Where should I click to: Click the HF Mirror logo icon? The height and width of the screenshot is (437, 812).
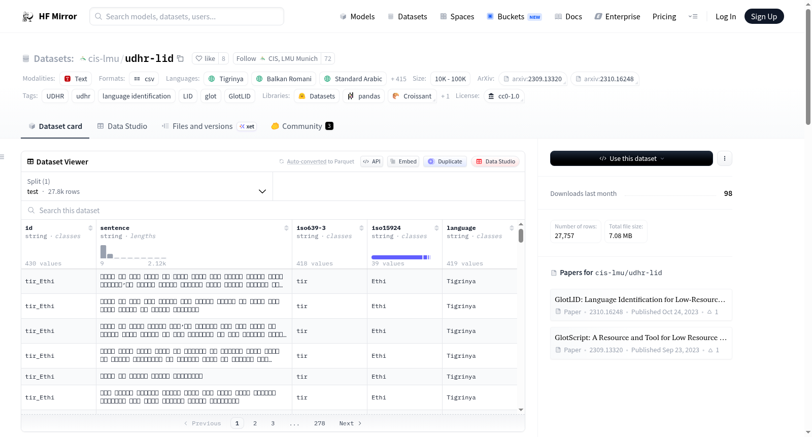pyautogui.click(x=28, y=17)
